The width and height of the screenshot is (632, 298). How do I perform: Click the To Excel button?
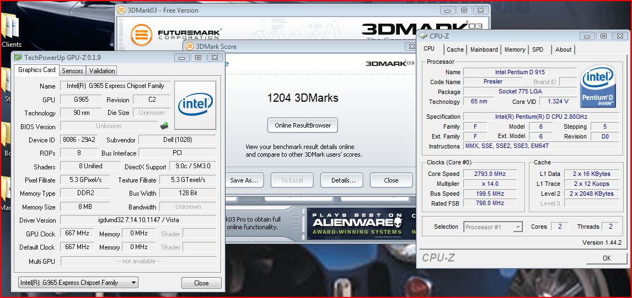click(292, 180)
